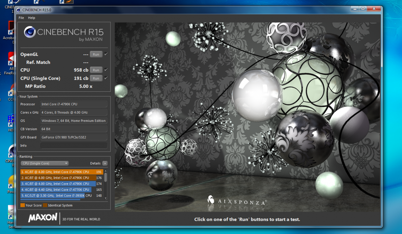Click the "Details" label in Ranking

point(95,163)
